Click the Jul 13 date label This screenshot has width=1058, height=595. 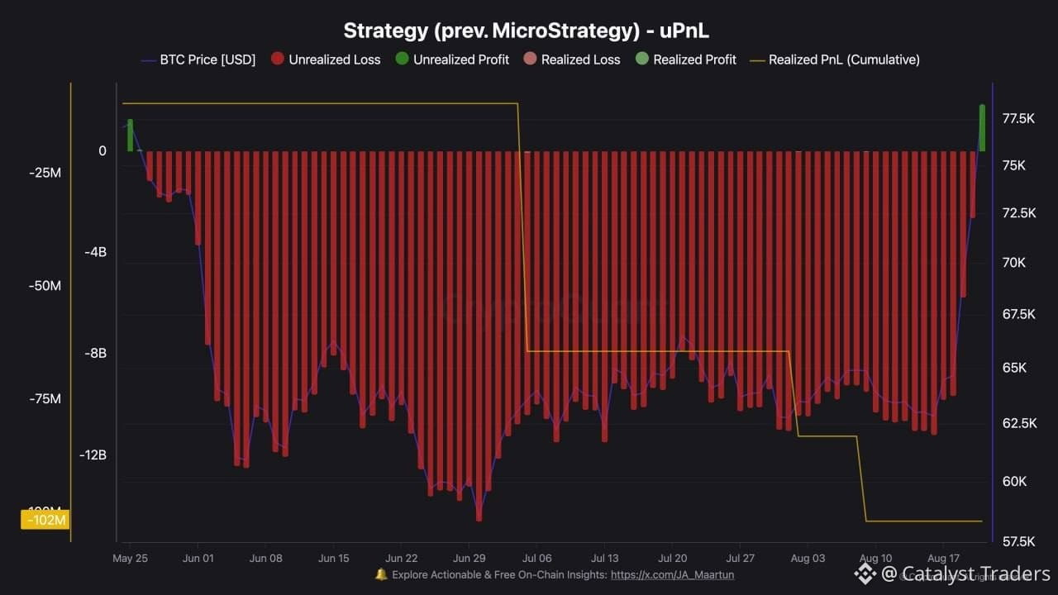[x=605, y=559]
